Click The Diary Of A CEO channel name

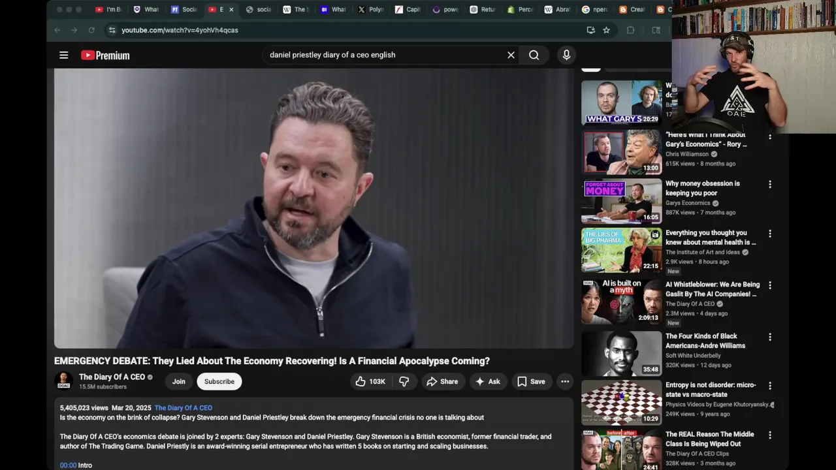(112, 377)
